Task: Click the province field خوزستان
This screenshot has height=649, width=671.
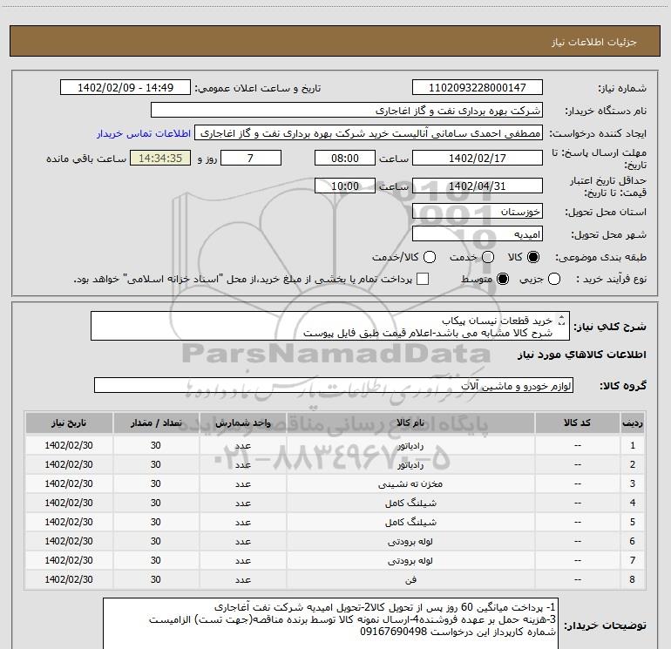Action: coord(478,212)
